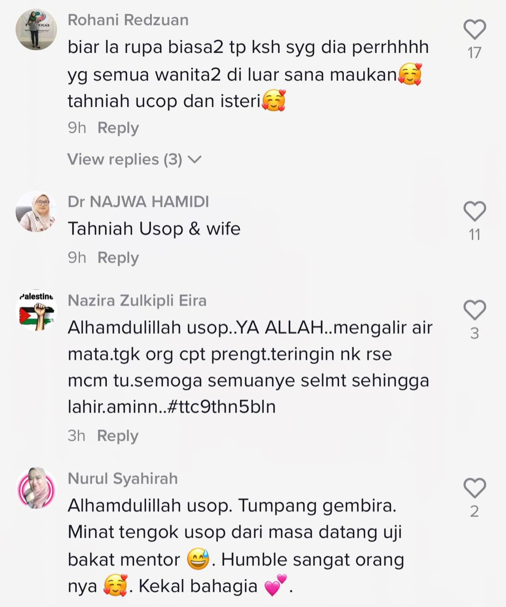Viewport: 506px width, 607px height.
Task: Click the chevron next to View replies
Action: point(195,160)
